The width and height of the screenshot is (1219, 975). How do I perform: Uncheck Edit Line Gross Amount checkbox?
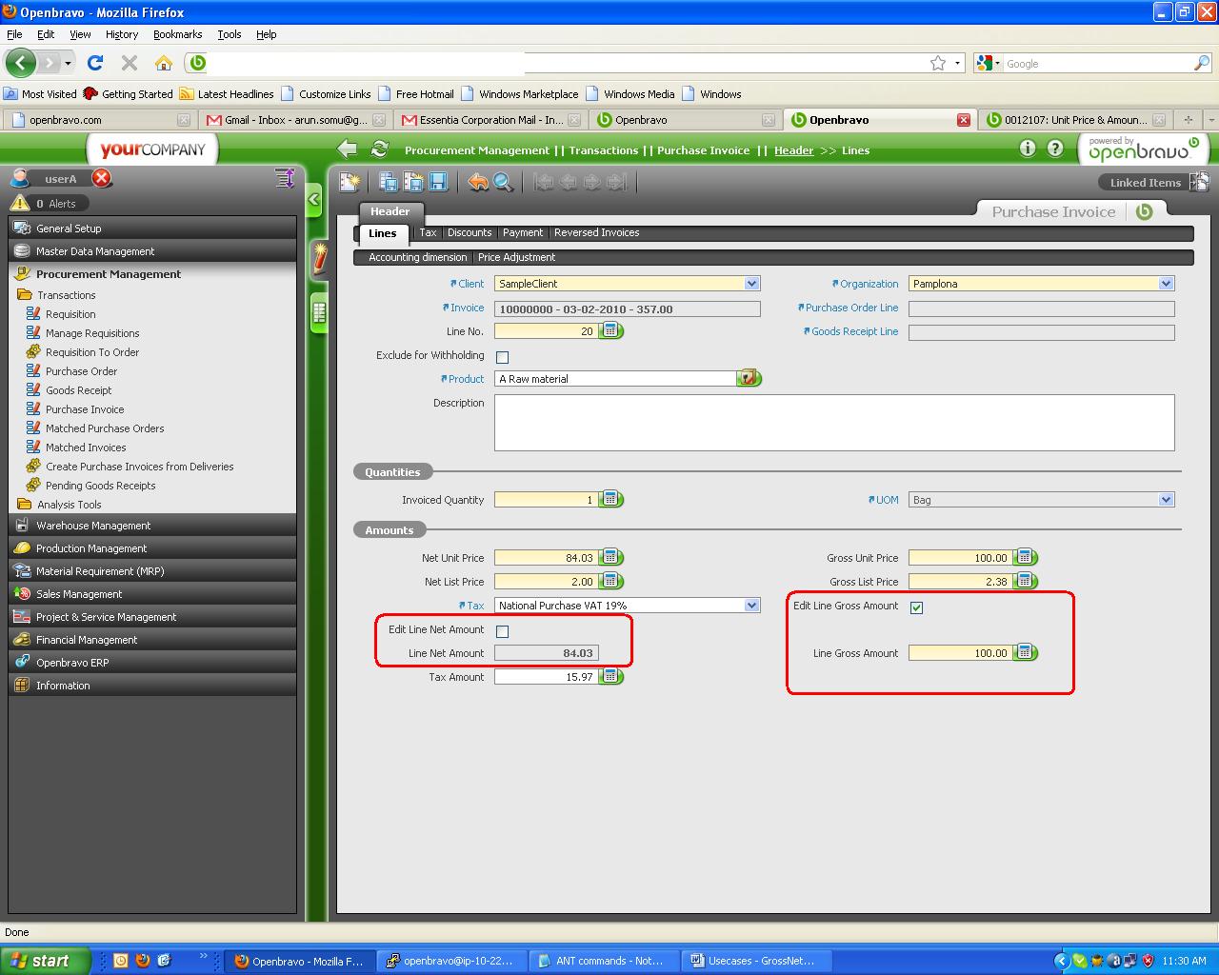point(917,607)
